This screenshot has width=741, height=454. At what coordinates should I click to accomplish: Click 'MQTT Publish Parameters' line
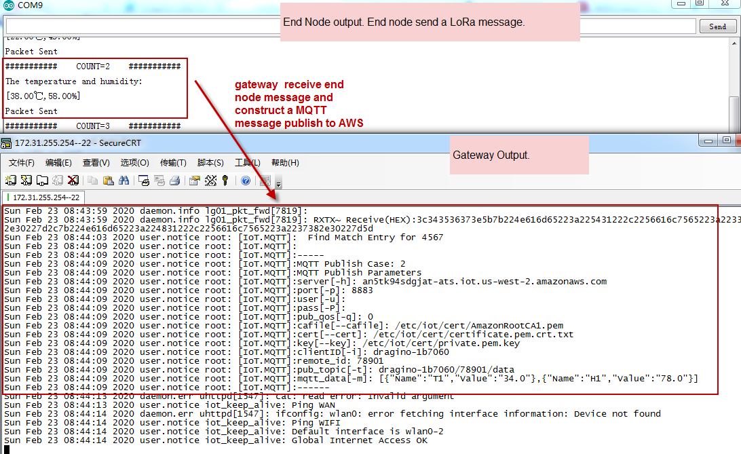[359, 273]
